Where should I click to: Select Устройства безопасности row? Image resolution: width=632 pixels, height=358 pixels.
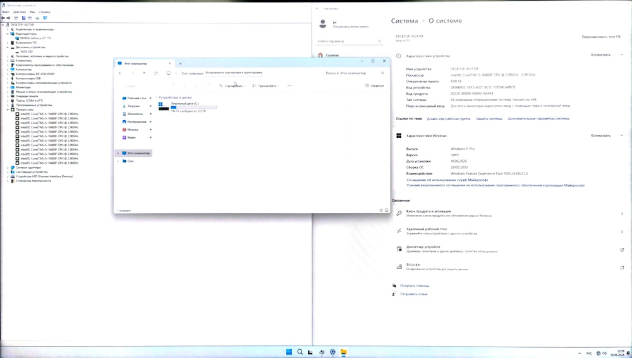tap(33, 181)
